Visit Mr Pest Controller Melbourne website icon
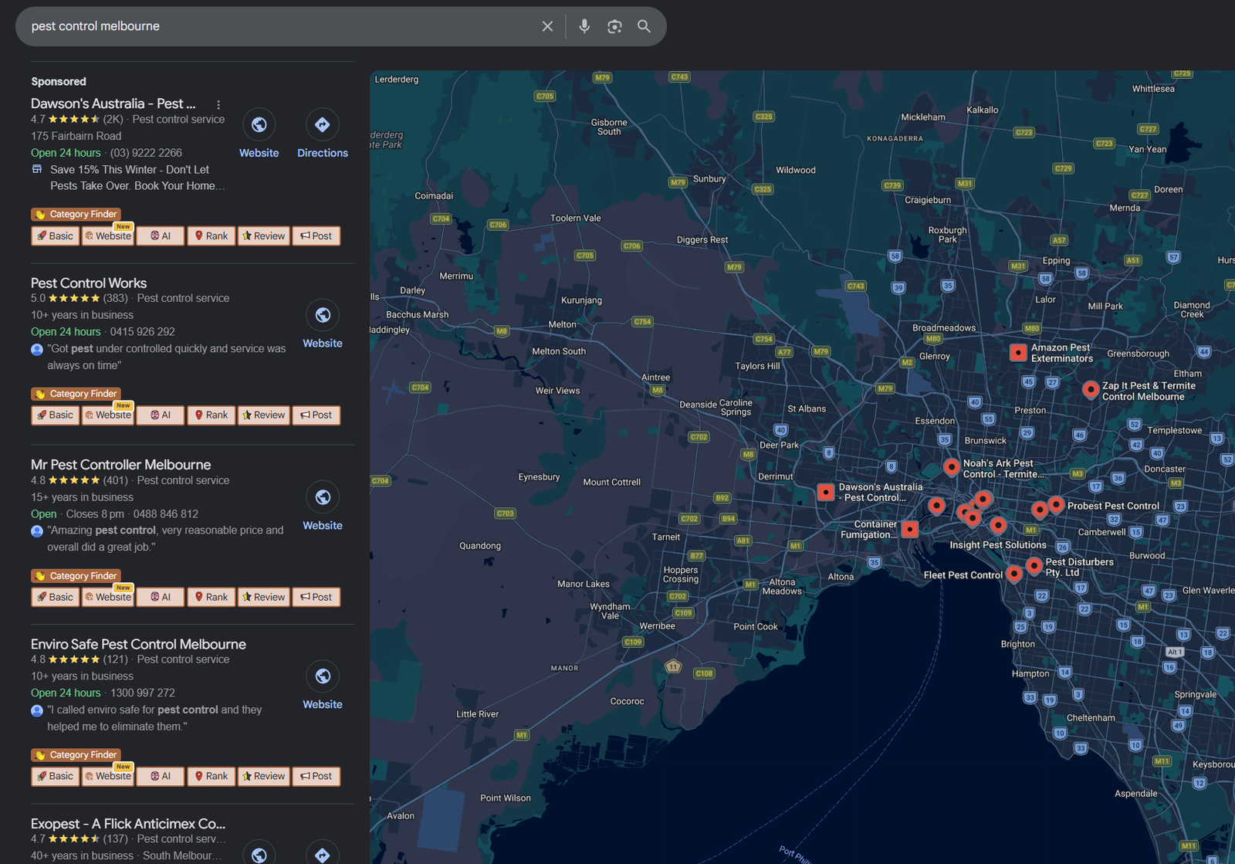Image resolution: width=1235 pixels, height=864 pixels. (323, 497)
